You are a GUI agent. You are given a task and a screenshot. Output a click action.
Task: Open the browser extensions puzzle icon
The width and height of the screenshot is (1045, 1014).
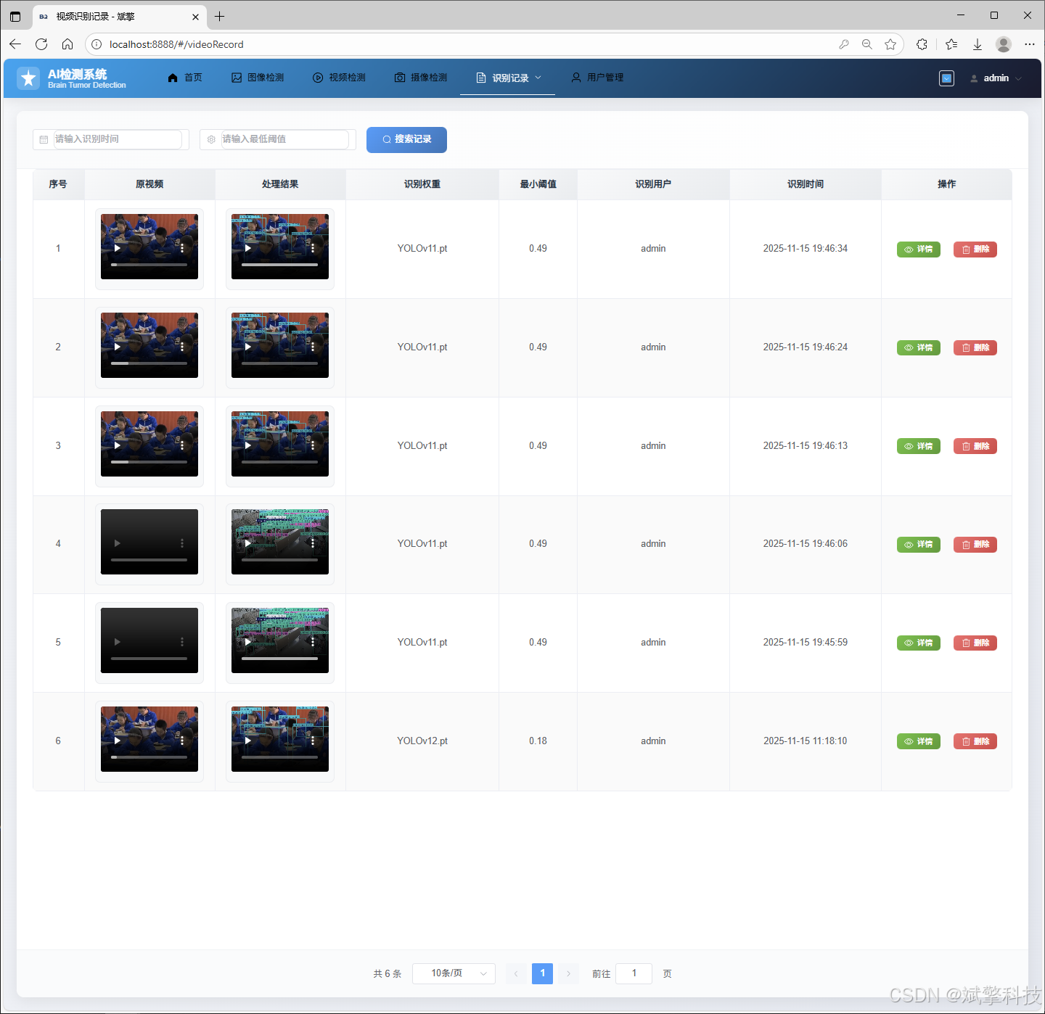tap(922, 44)
